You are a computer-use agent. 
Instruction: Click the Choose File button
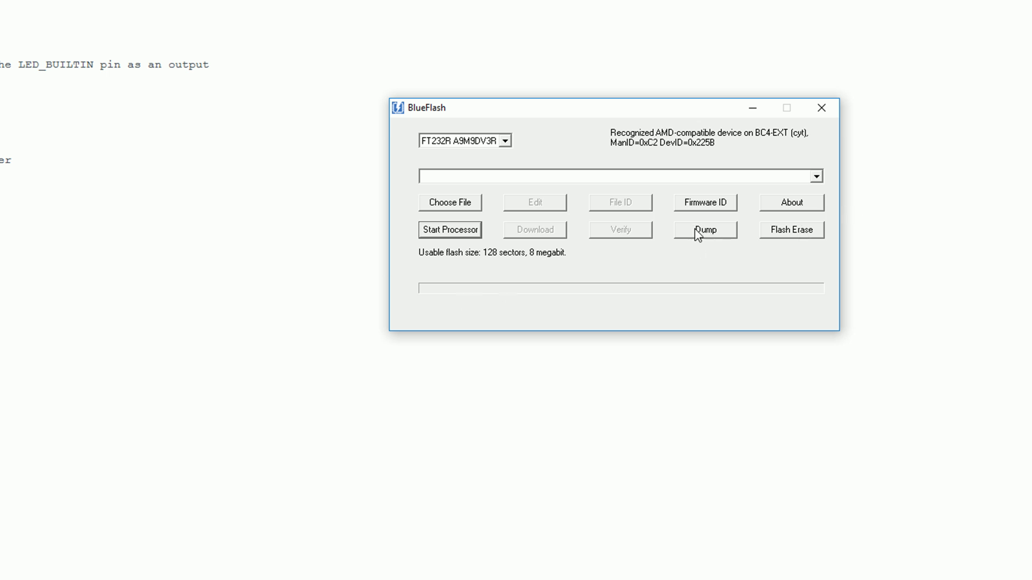point(450,202)
